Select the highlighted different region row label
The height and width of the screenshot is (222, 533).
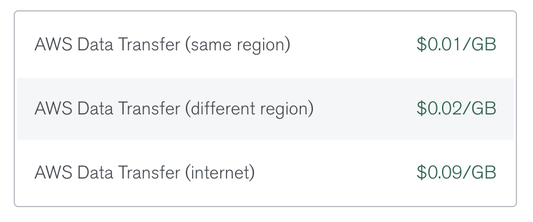pyautogui.click(x=174, y=109)
